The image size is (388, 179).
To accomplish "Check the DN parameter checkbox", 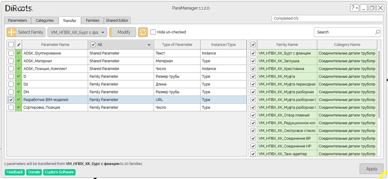I will coord(11,92).
